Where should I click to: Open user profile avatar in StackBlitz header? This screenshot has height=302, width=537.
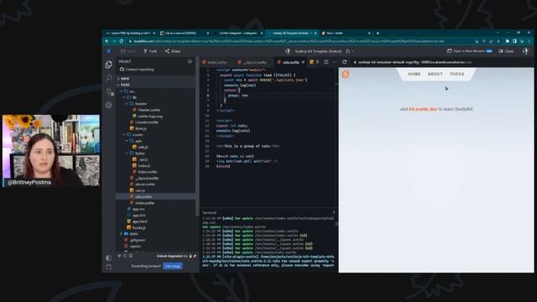point(525,51)
